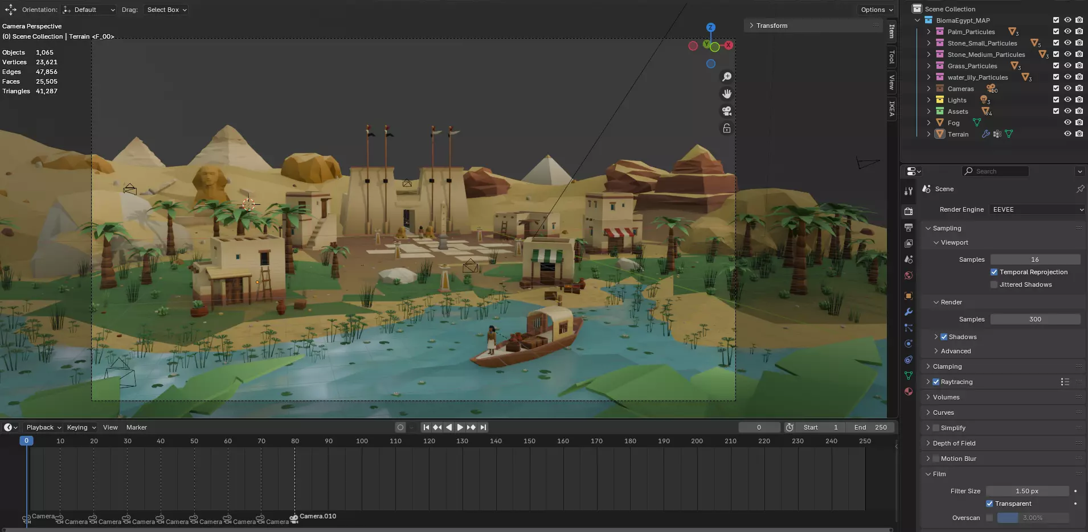1088x532 pixels.
Task: Switch to the Item sidebar tab
Action: (x=891, y=31)
